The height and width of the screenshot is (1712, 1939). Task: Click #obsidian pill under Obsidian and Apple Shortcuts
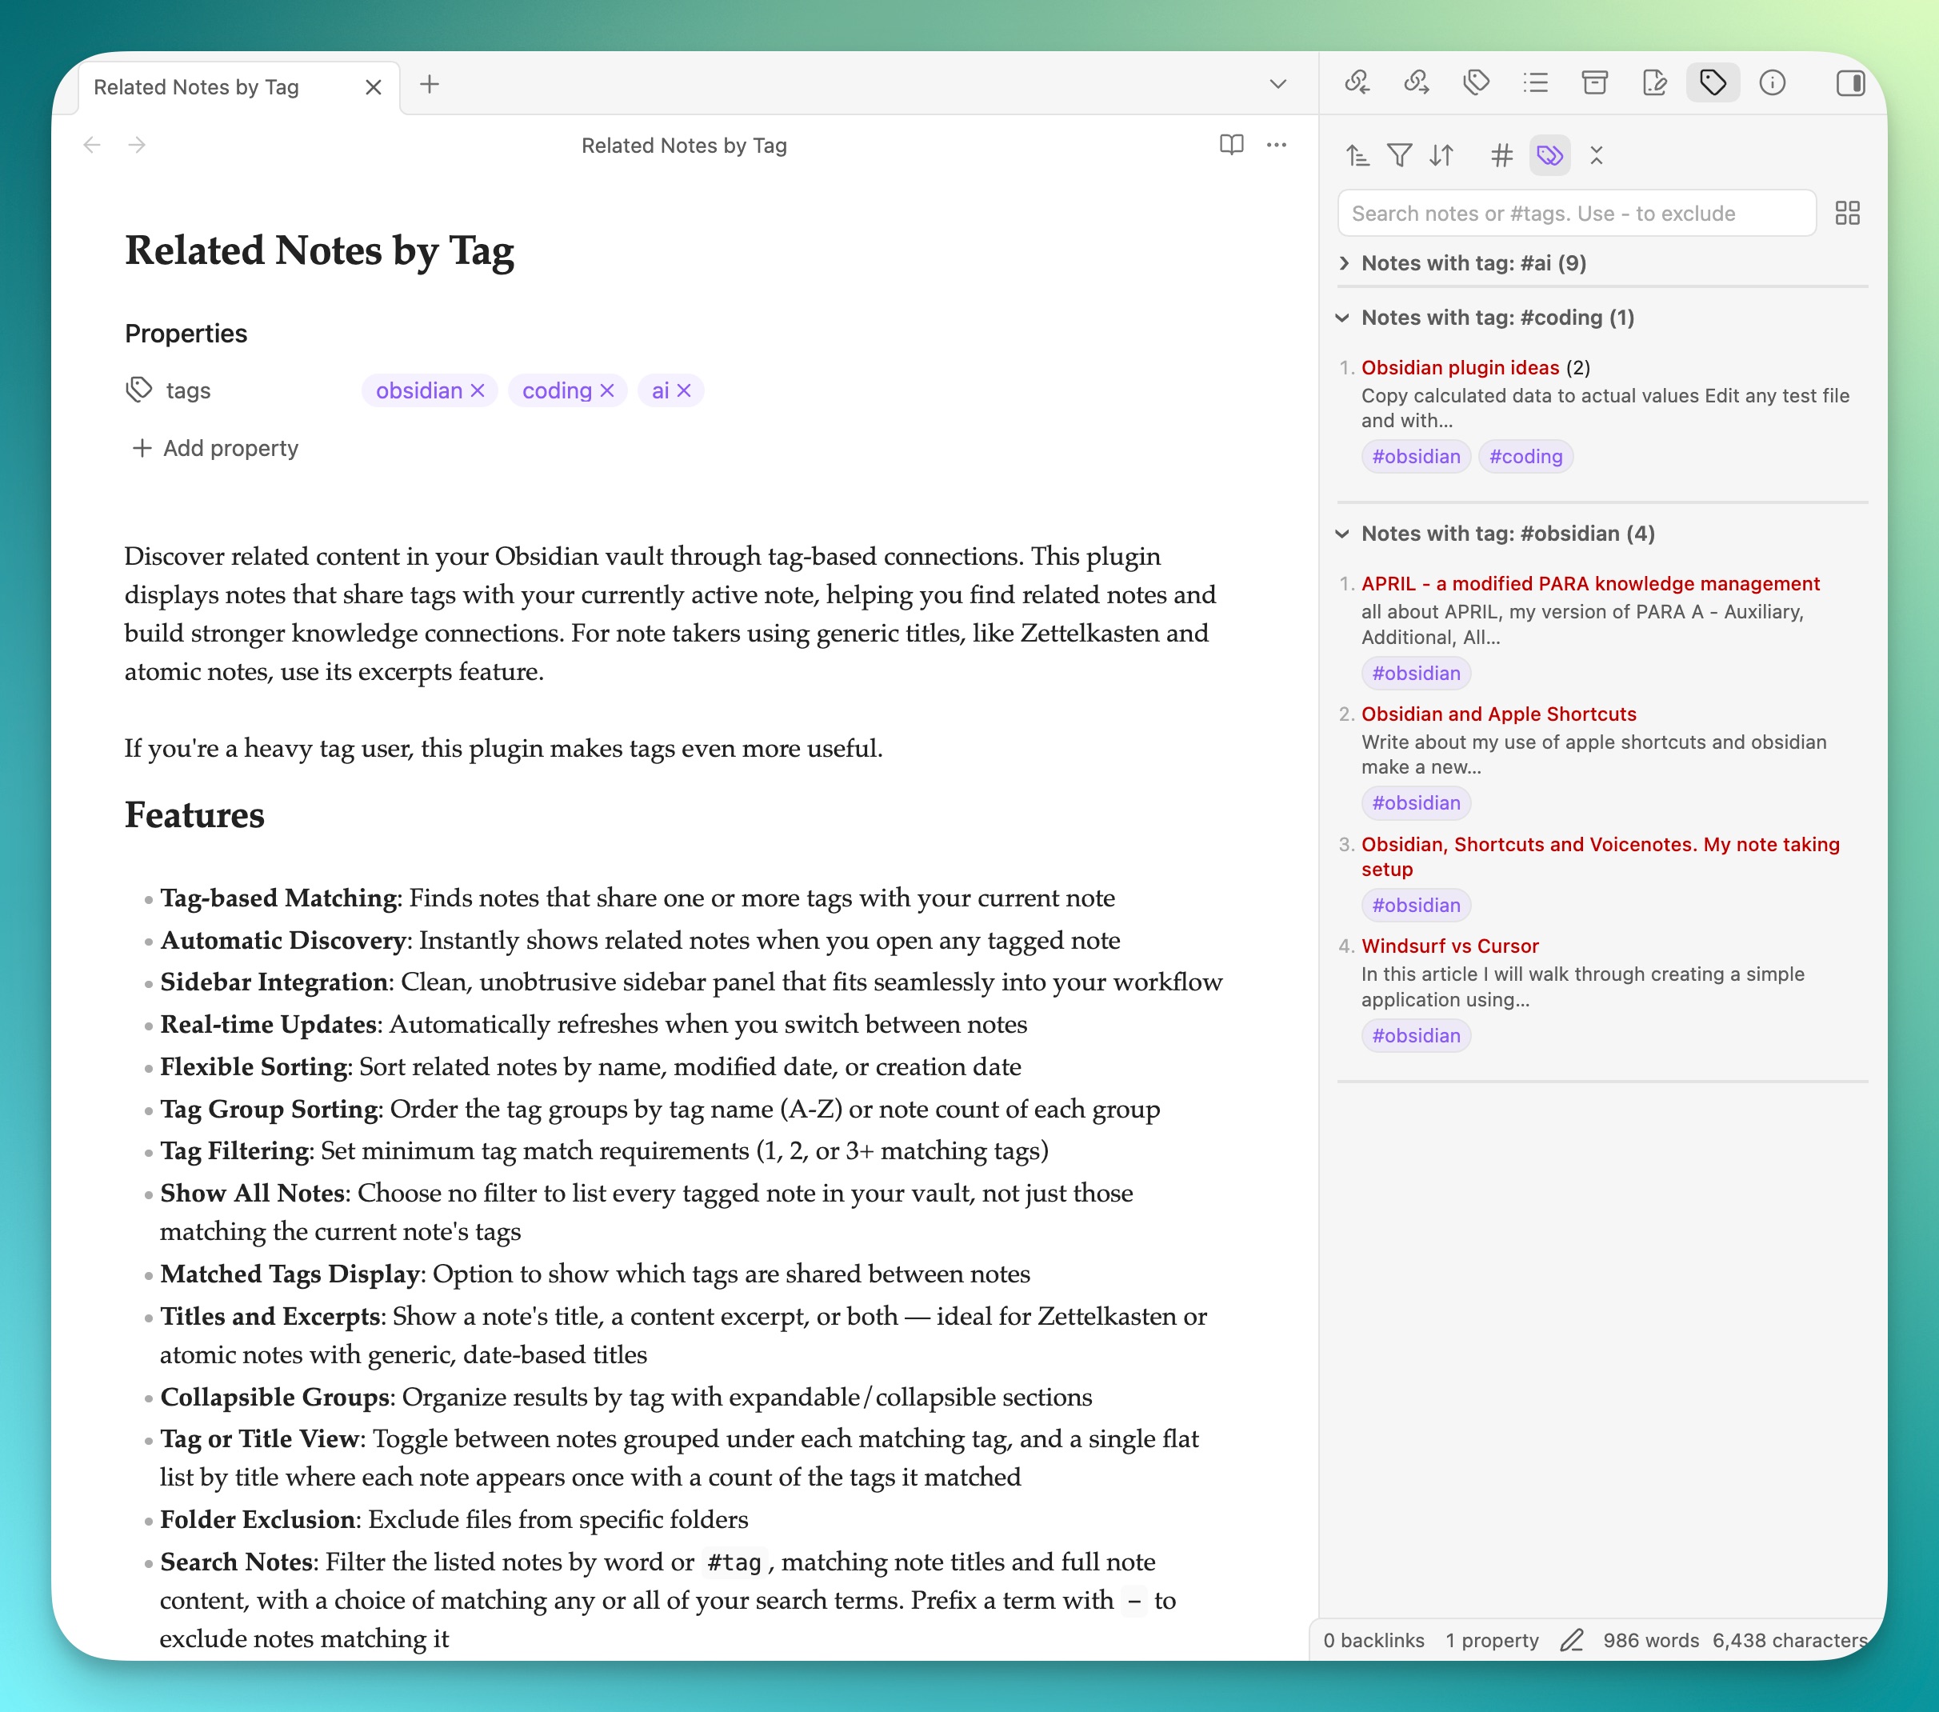1417,803
